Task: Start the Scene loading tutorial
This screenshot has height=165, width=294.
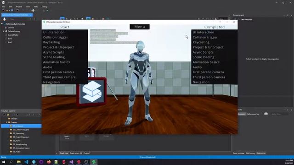Action: (x=54, y=57)
